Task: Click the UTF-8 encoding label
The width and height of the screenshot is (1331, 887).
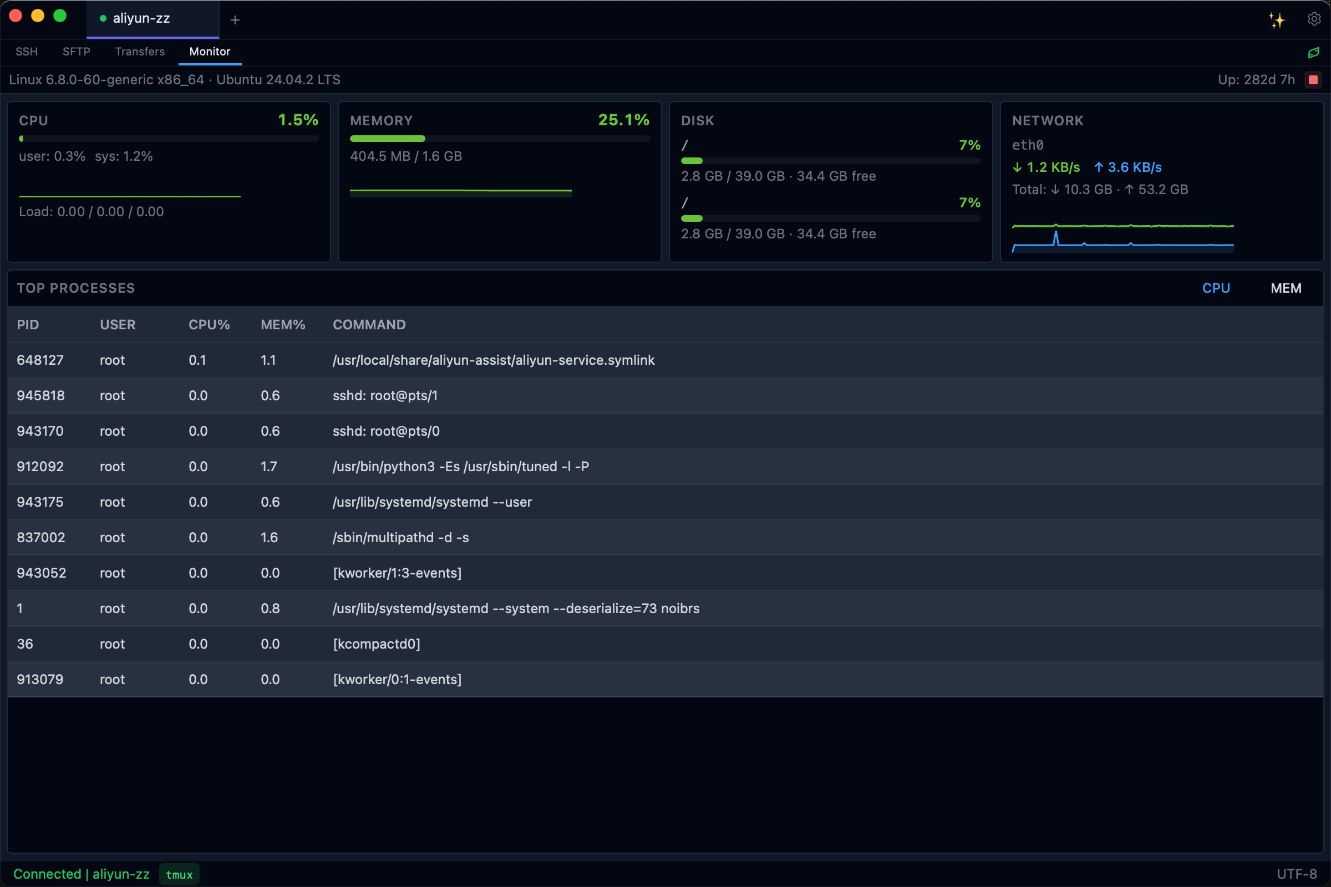Action: [x=1297, y=874]
